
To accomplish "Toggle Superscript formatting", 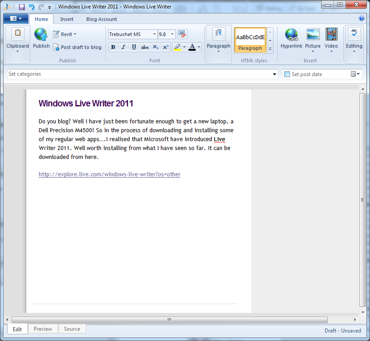I will pyautogui.click(x=165, y=47).
